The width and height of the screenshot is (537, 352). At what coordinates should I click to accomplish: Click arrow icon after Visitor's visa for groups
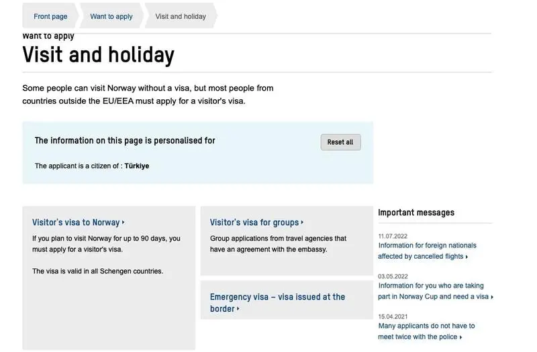(x=303, y=223)
